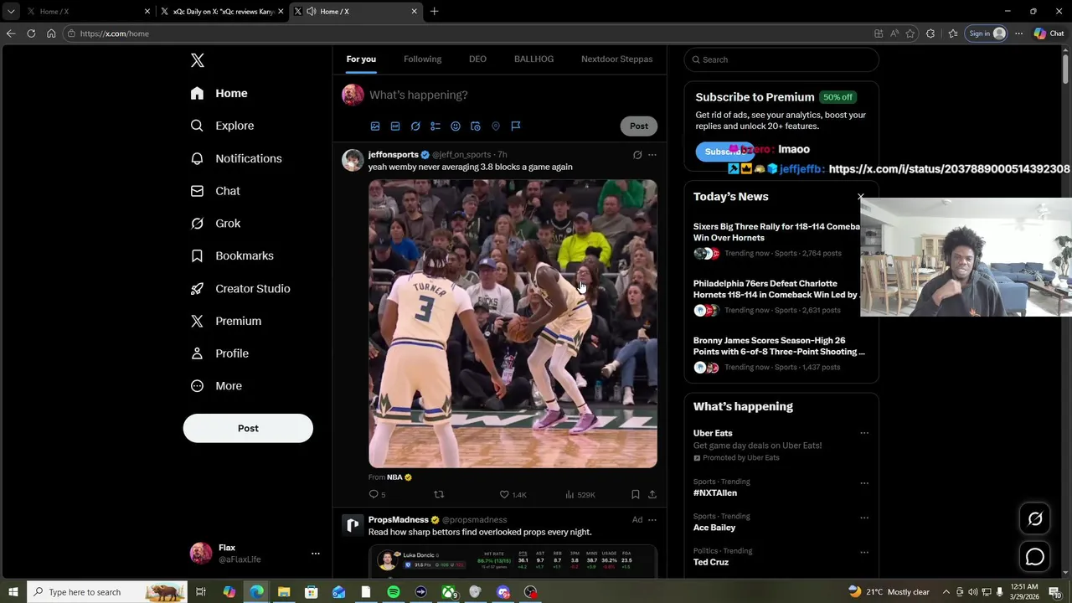Screen dimensions: 1072x603
Task: Open Notifications in the sidebar
Action: tap(236, 158)
